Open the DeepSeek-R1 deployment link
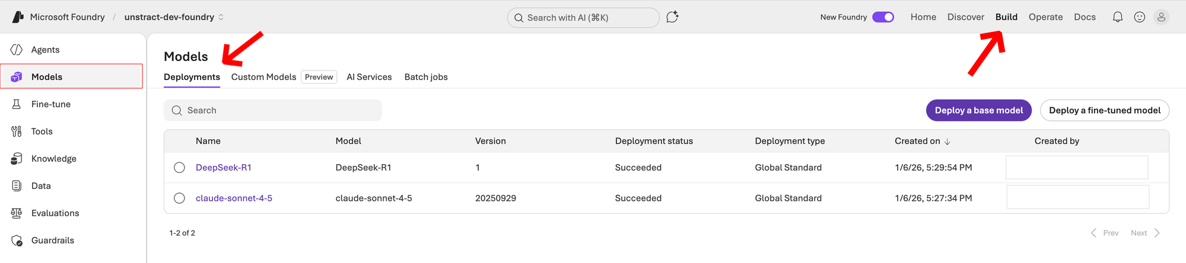 (x=224, y=168)
